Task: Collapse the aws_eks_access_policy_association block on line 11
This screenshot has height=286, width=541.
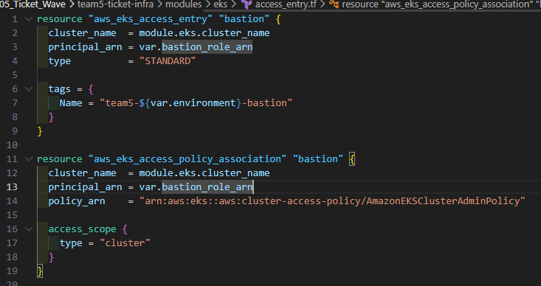Action: tap(29, 159)
